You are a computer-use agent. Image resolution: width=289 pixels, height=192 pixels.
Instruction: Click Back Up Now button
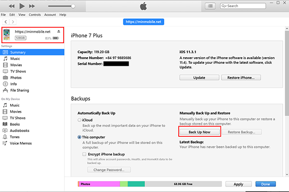coord(199,132)
